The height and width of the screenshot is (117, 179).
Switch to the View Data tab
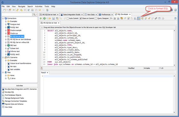[91, 14]
